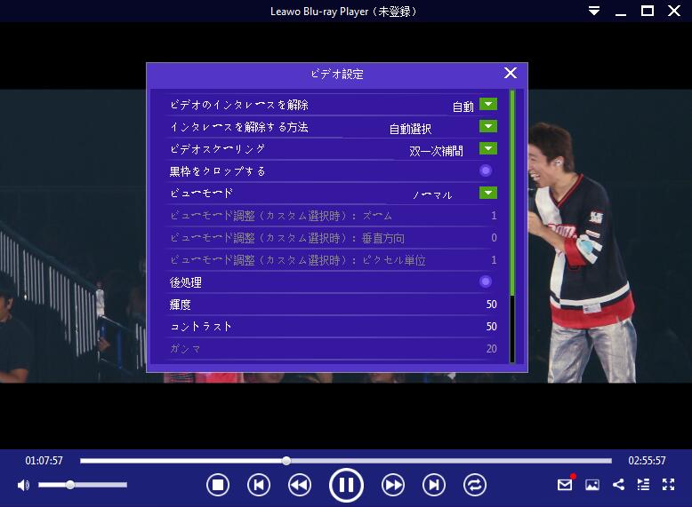
Task: Click the 輝度 row label
Action: coord(180,305)
